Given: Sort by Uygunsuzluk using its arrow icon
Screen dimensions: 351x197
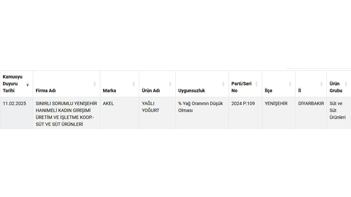Looking at the screenshot, I should (x=223, y=84).
